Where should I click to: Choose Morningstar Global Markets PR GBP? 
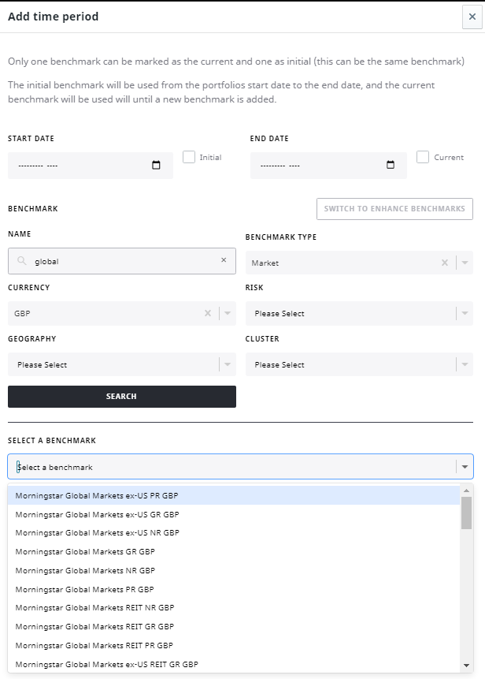(x=233, y=589)
